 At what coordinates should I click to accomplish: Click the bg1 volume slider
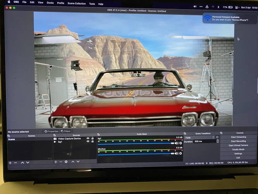pyautogui.click(x=136, y=144)
